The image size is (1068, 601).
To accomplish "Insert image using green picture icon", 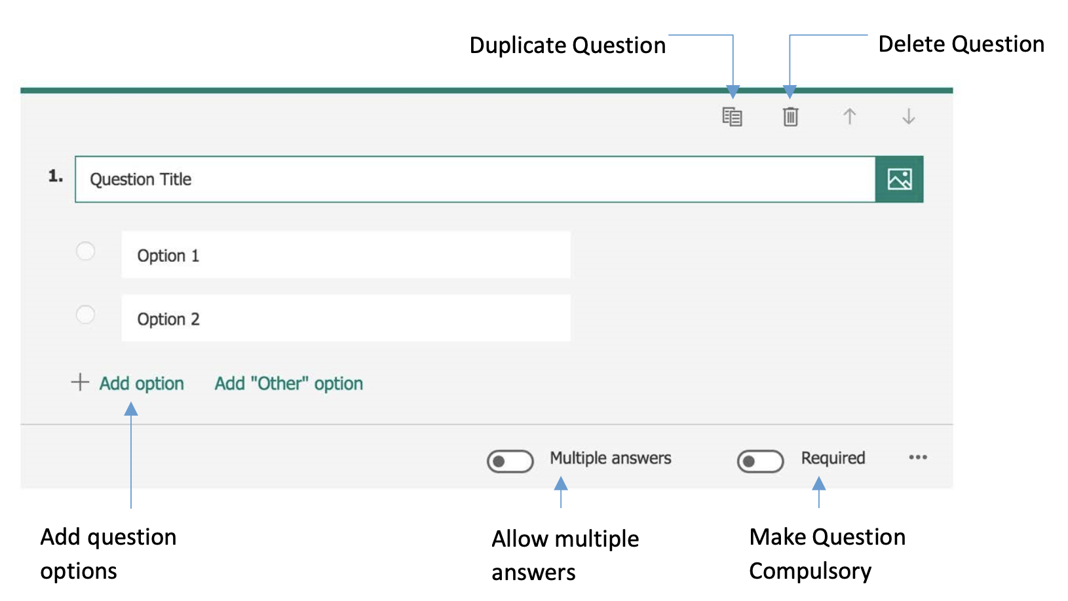I will 899,179.
